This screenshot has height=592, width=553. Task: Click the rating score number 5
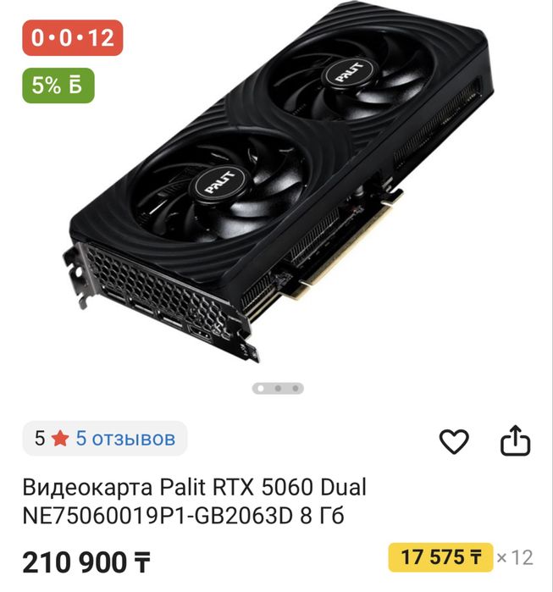pos(40,439)
